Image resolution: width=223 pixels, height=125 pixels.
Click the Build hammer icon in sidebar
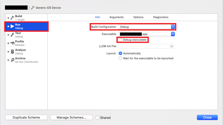pyautogui.click(x=12, y=18)
